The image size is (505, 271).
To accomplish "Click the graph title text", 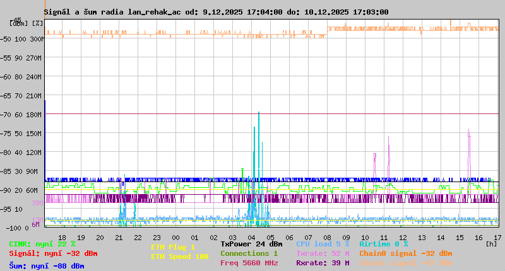I will coord(216,12).
